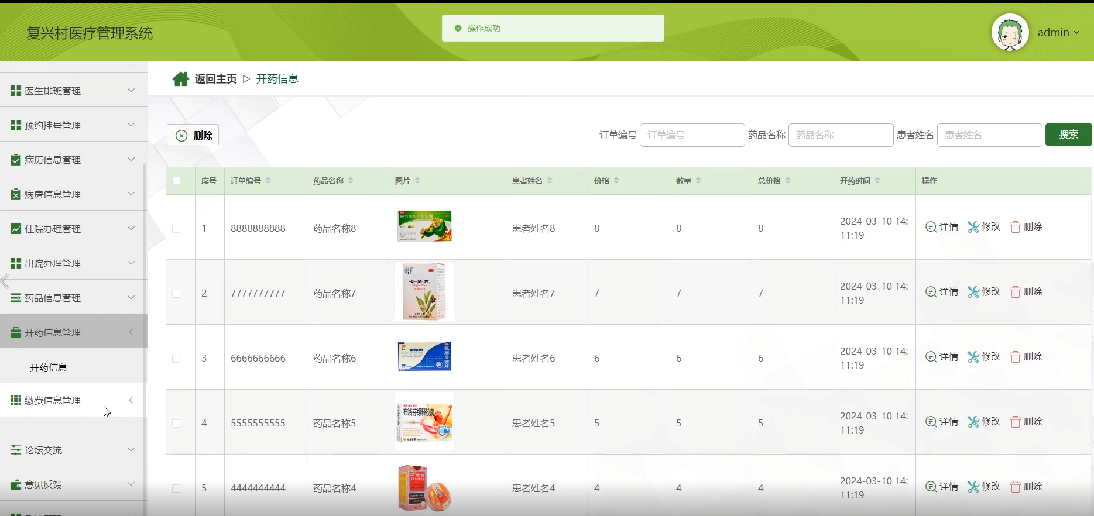This screenshot has height=516, width=1094.
Task: Click the home icon beside 返回主页
Action: click(180, 79)
